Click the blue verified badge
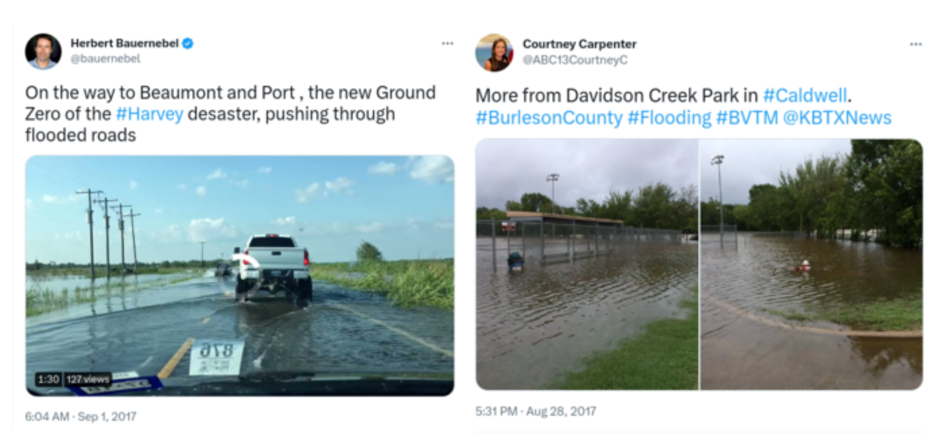This screenshot has height=447, width=939. point(187,43)
